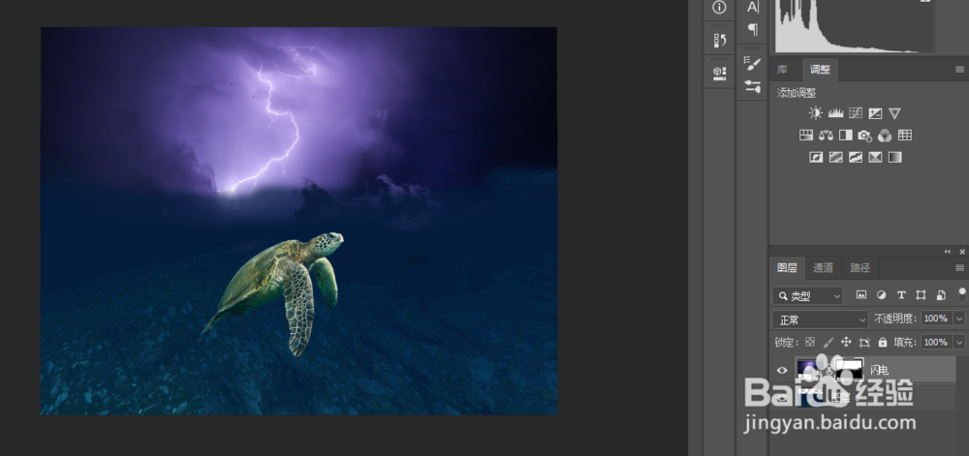Viewport: 969px width, 456px height.
Task: Click the mask link icon on 闪电 layer
Action: click(829, 370)
